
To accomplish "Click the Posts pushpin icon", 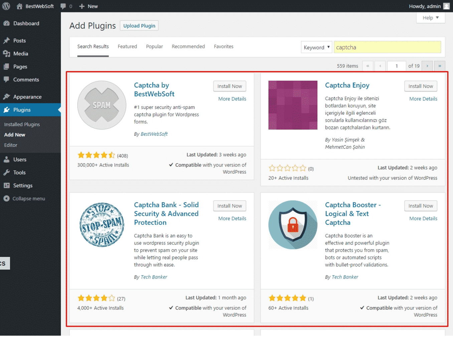I will [x=6, y=40].
